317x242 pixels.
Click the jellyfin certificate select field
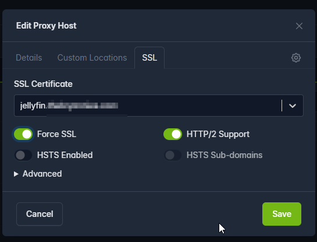coord(158,106)
